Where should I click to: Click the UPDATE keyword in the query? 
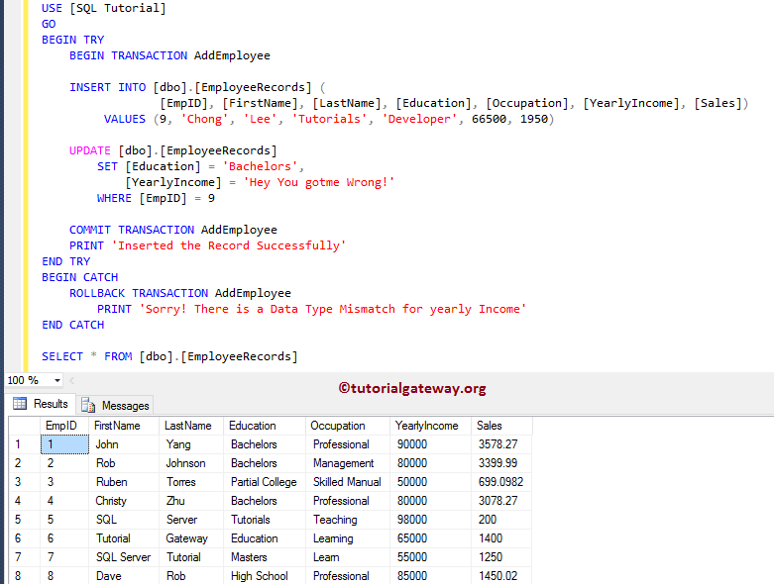tap(90, 150)
